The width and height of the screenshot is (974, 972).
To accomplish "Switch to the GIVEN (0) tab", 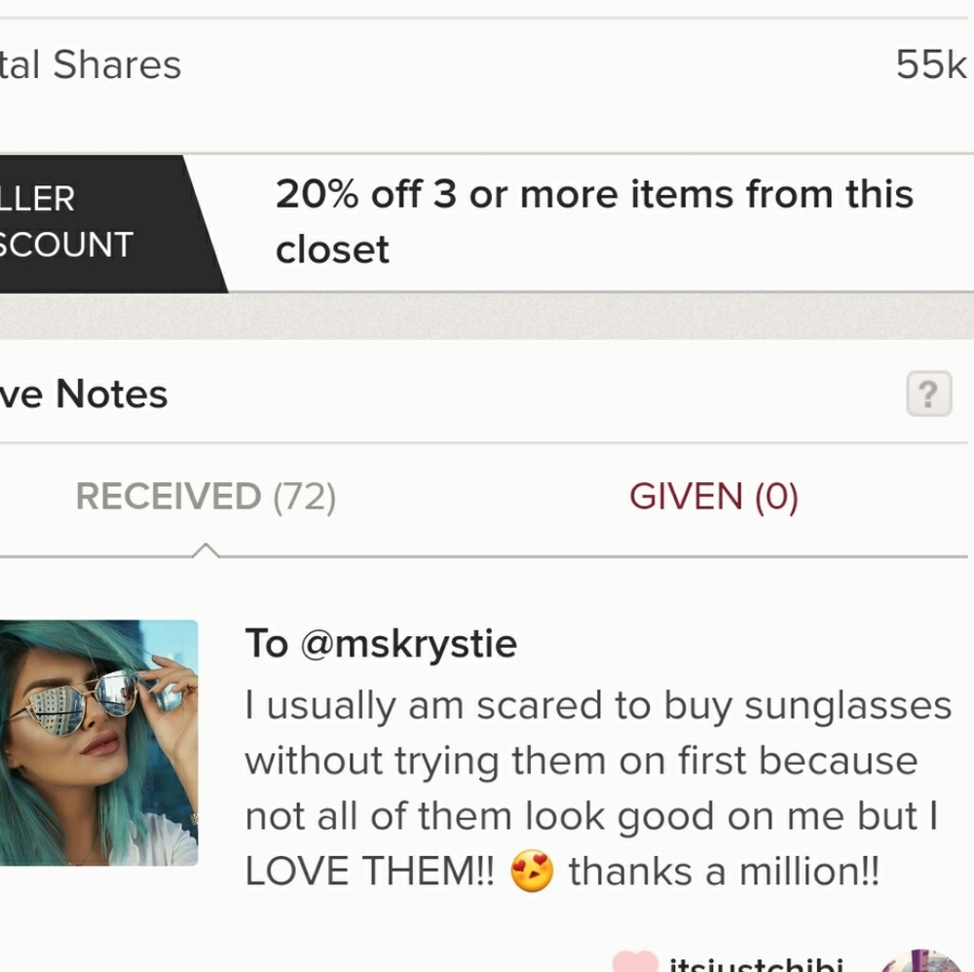I will 714,496.
